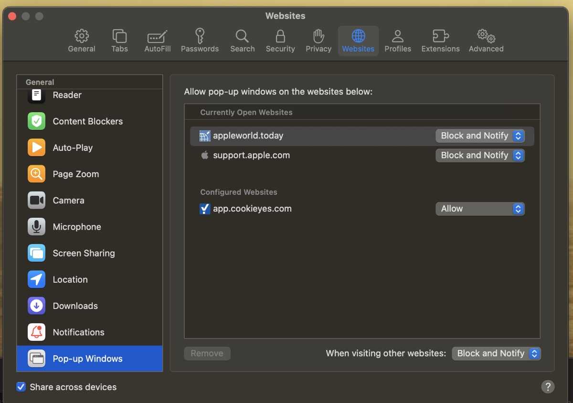Open the Tabs settings icon
This screenshot has height=403, width=573.
tap(119, 36)
